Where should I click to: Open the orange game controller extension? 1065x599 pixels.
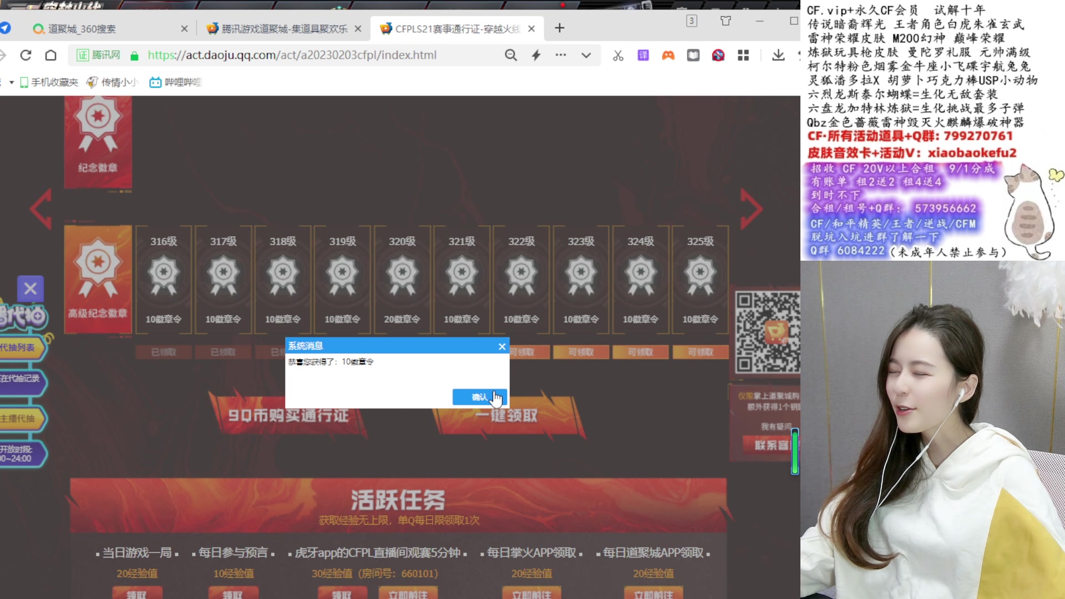(x=668, y=55)
